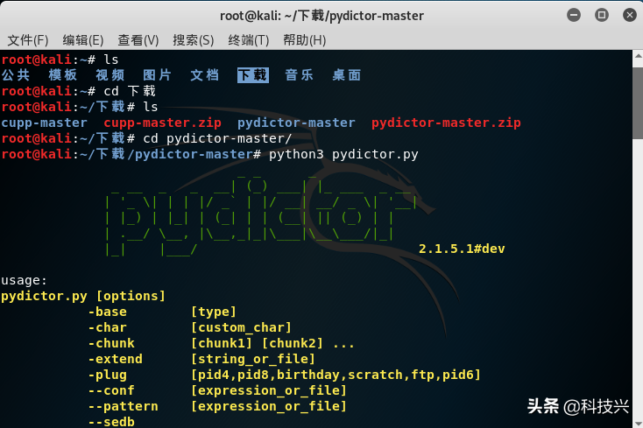The height and width of the screenshot is (428, 643).
Task: Open the 搜索(S) menu
Action: pos(193,40)
